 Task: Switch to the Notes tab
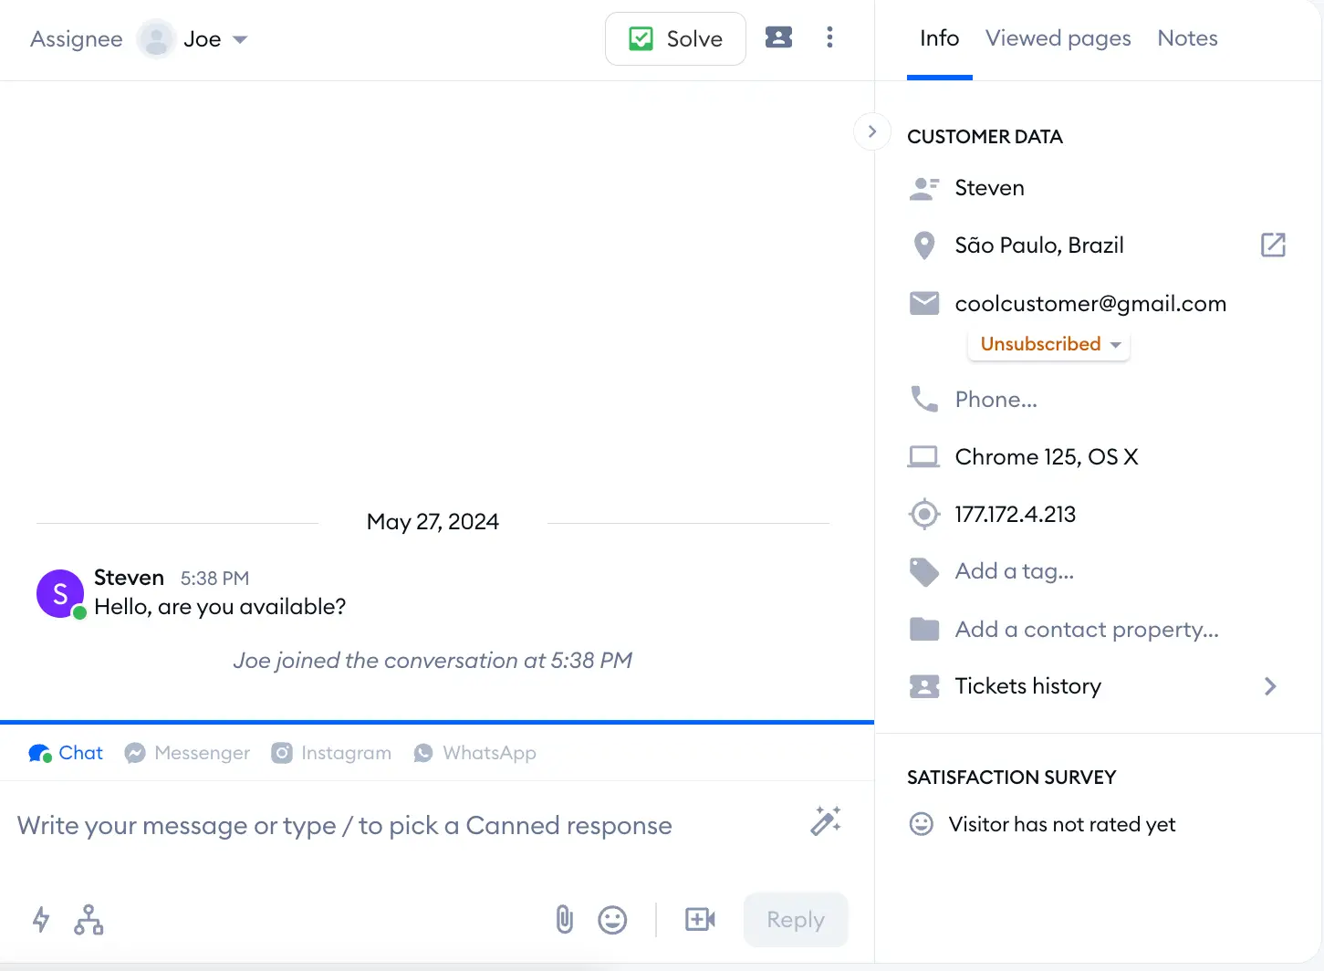tap(1187, 38)
